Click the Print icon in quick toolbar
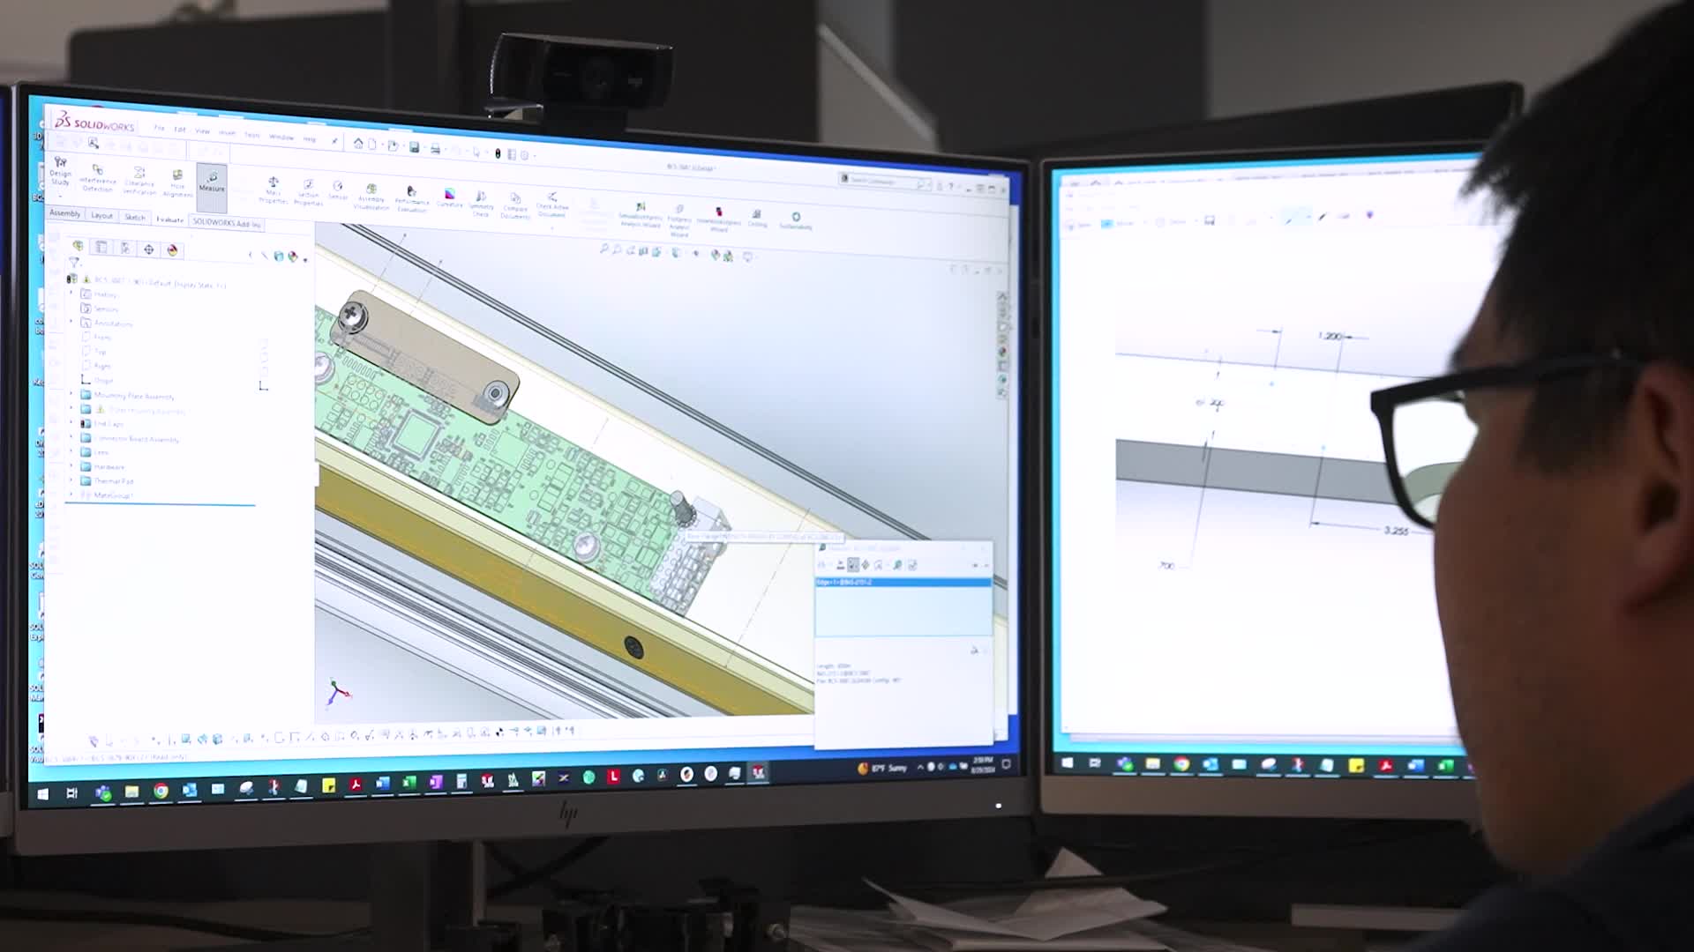1694x952 pixels. (435, 149)
